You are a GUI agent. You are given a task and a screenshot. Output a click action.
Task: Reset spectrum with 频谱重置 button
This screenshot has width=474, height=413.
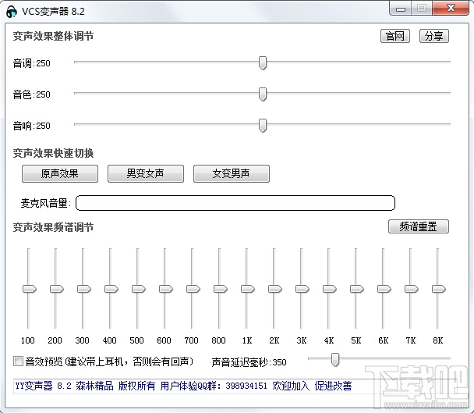tap(419, 226)
